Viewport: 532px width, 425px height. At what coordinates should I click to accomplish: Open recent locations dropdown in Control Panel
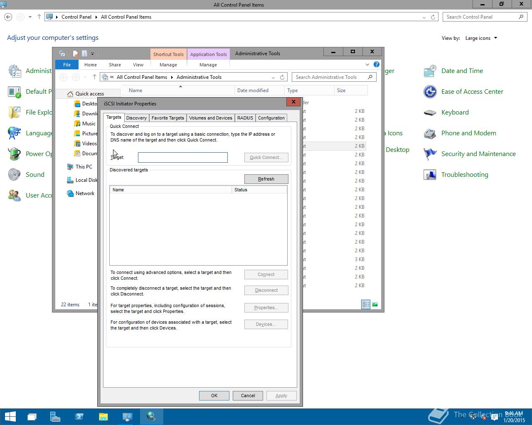30,17
